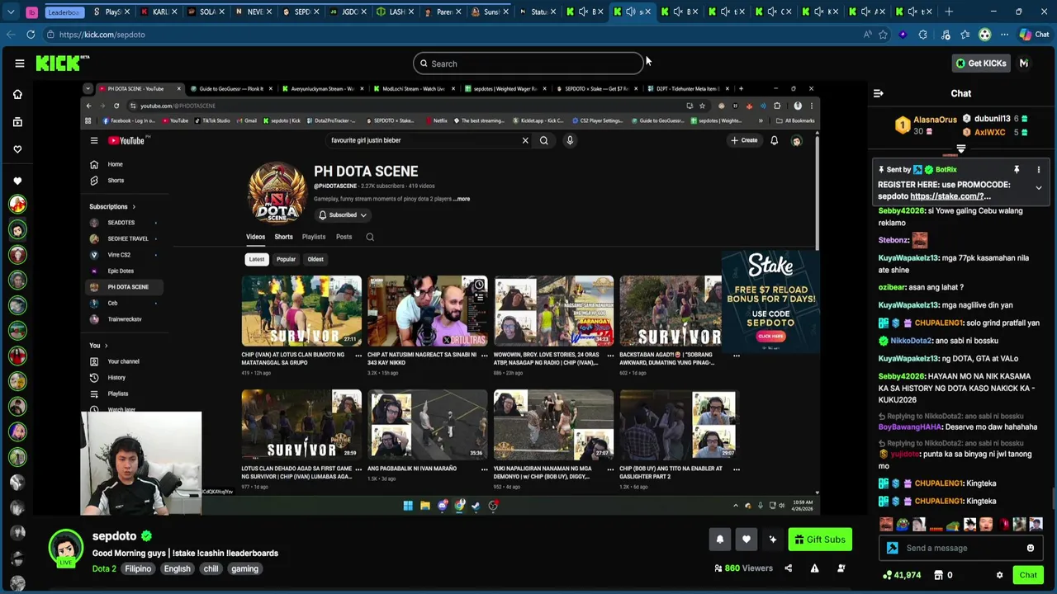This screenshot has width=1057, height=594.
Task: Send message with green Chat button
Action: (x=1028, y=575)
